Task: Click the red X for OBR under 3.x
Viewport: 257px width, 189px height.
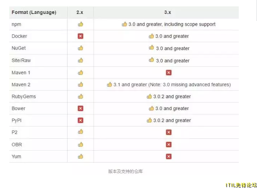Action: click(169, 144)
